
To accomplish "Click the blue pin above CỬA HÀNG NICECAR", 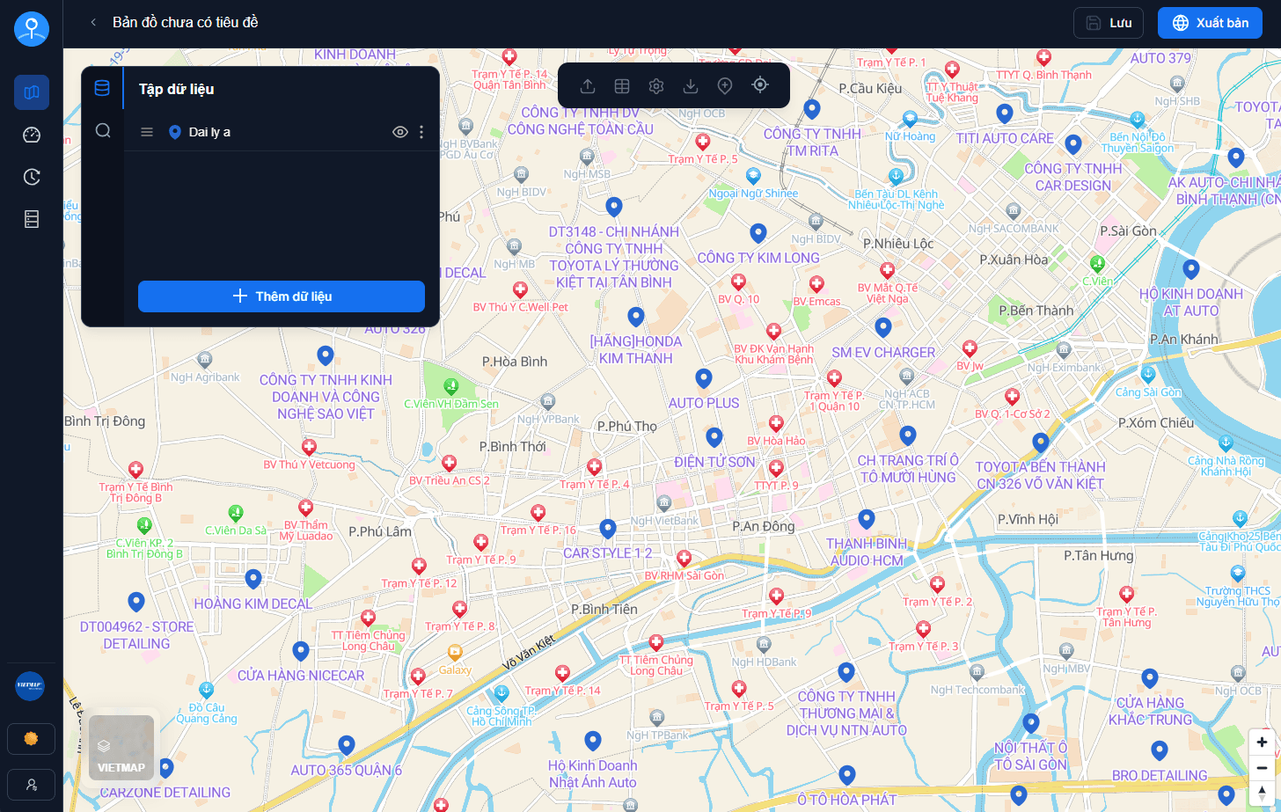I will (x=301, y=651).
